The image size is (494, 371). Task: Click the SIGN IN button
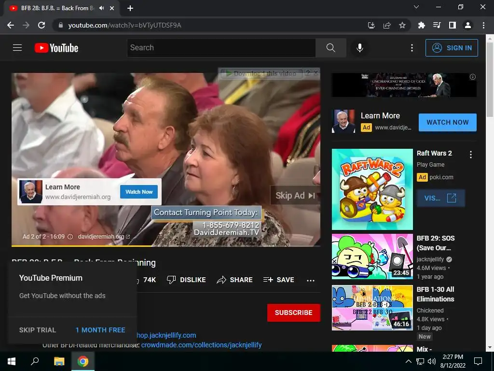click(x=452, y=48)
